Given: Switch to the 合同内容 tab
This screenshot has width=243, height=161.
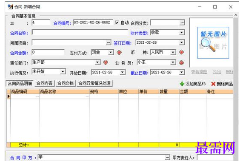Looking at the screenshot, I should tap(45, 83).
